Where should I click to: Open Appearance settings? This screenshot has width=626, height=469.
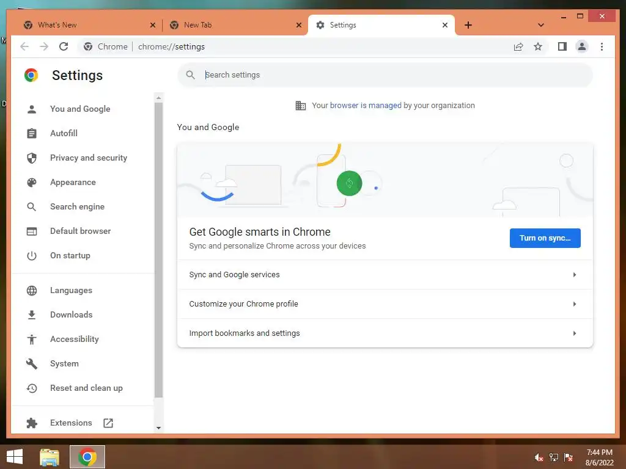(x=73, y=182)
